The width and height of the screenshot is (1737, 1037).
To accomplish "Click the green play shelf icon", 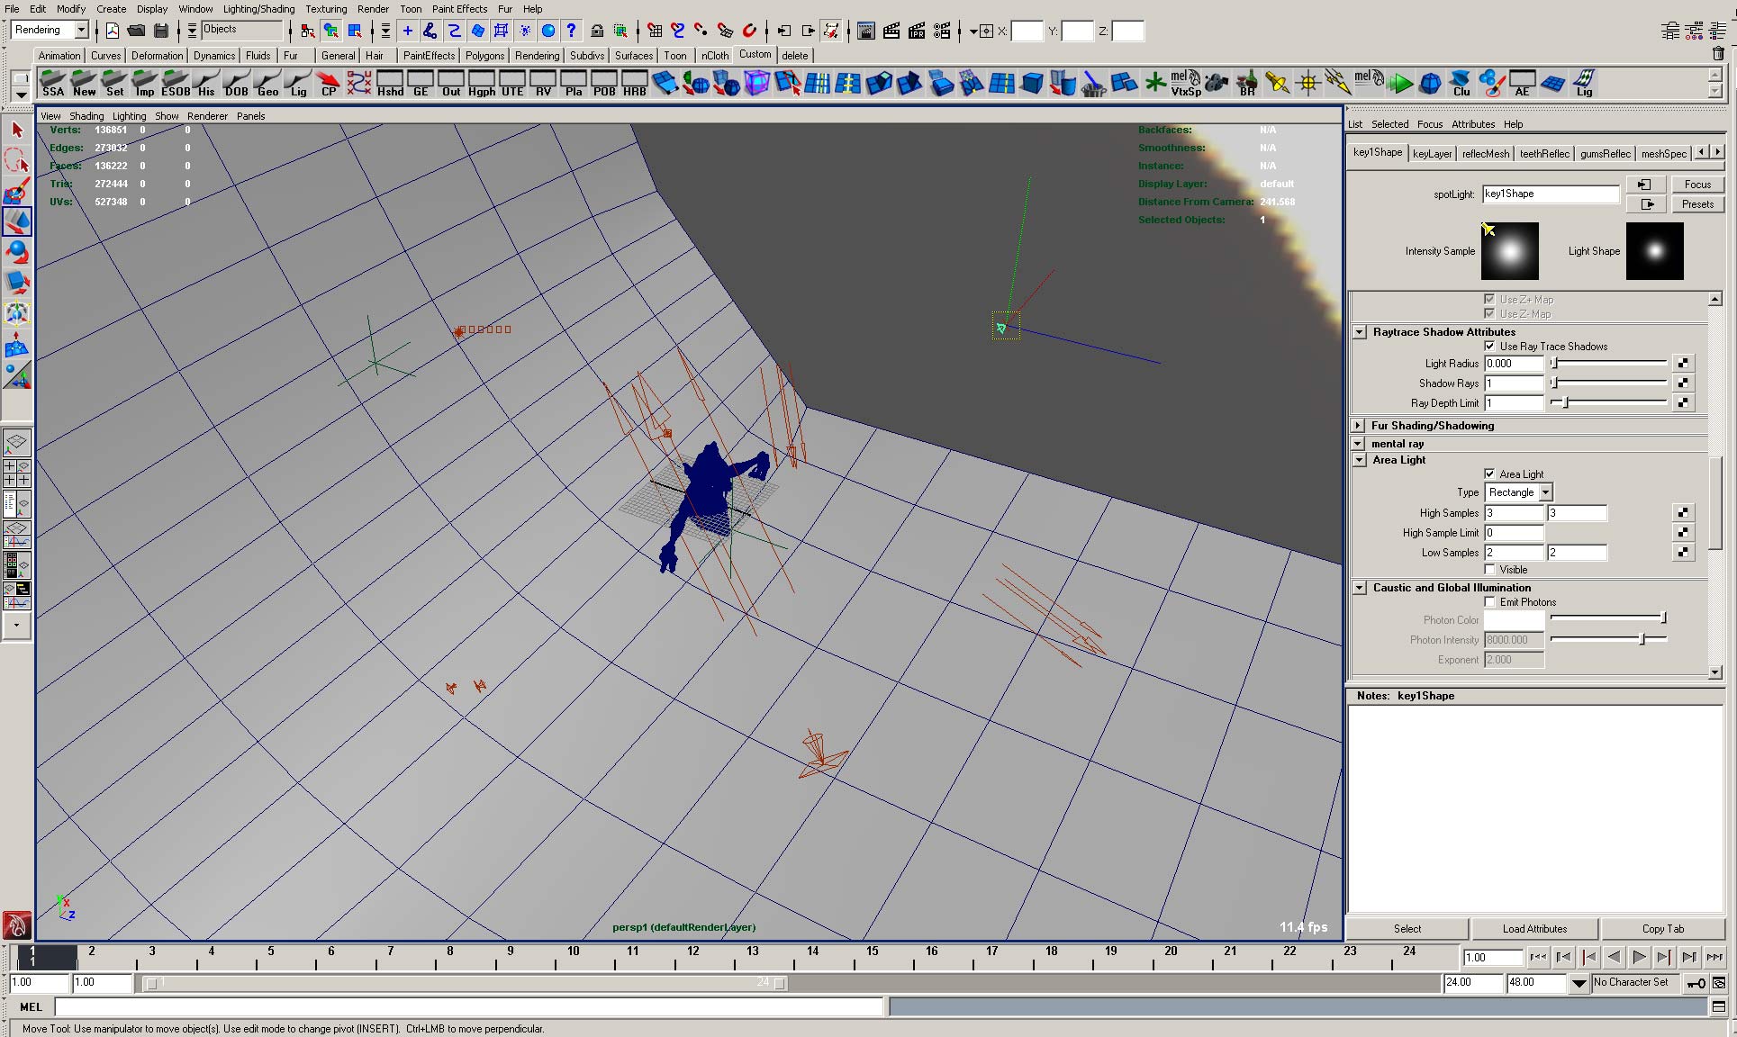I will point(1400,84).
